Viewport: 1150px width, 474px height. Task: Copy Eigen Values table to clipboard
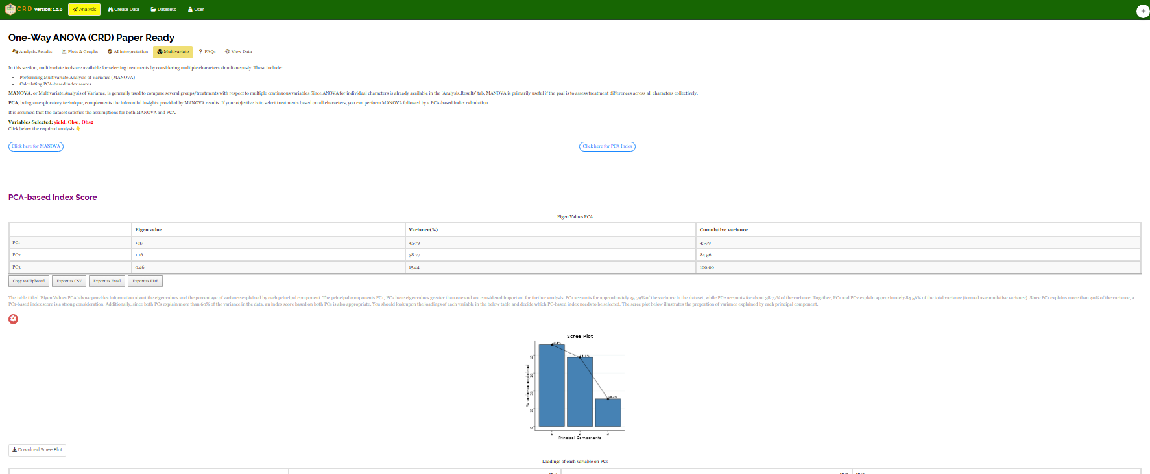[x=29, y=281]
